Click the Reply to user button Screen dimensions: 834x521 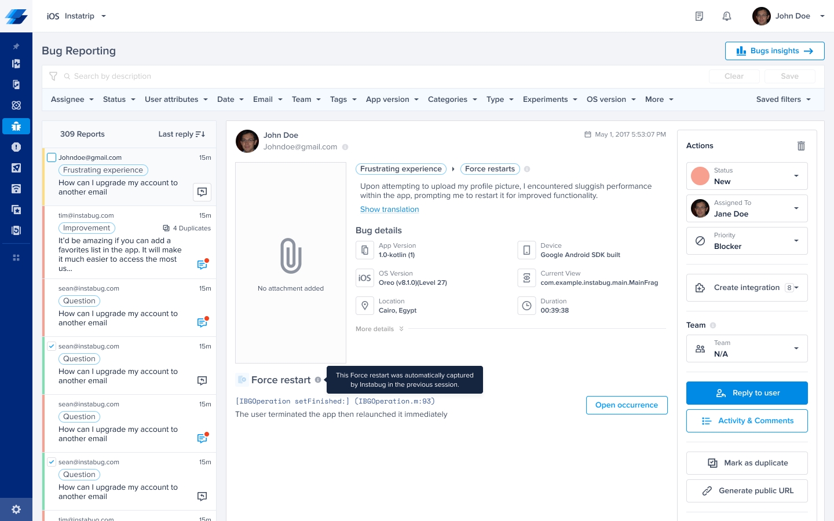pos(747,393)
